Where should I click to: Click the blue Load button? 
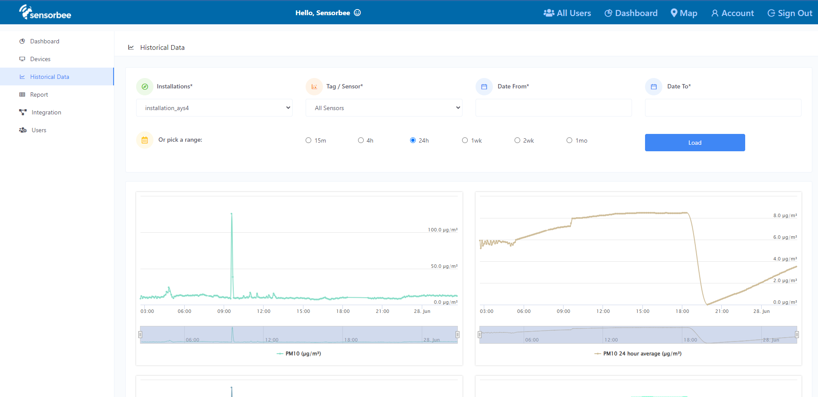[x=695, y=143]
